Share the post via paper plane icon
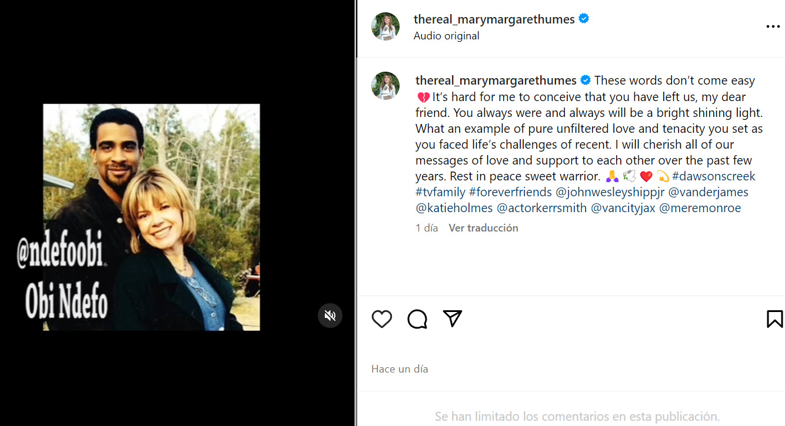The image size is (785, 426). [452, 318]
